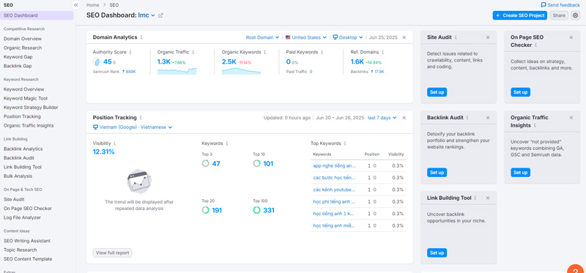
Task: Click the info icon beside Position Tracking title
Action: [141, 118]
